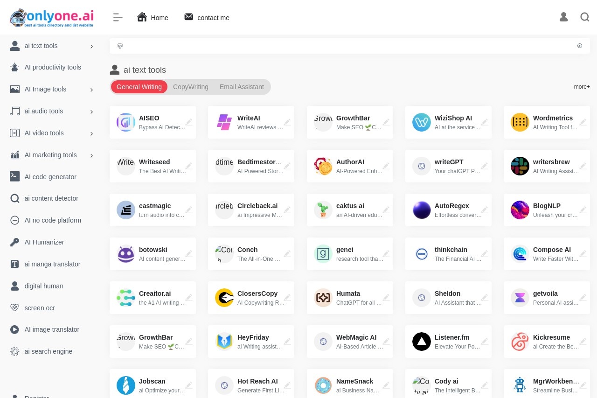597x398 pixels.
Task: Click the writersbrew logo icon
Action: [x=520, y=166]
